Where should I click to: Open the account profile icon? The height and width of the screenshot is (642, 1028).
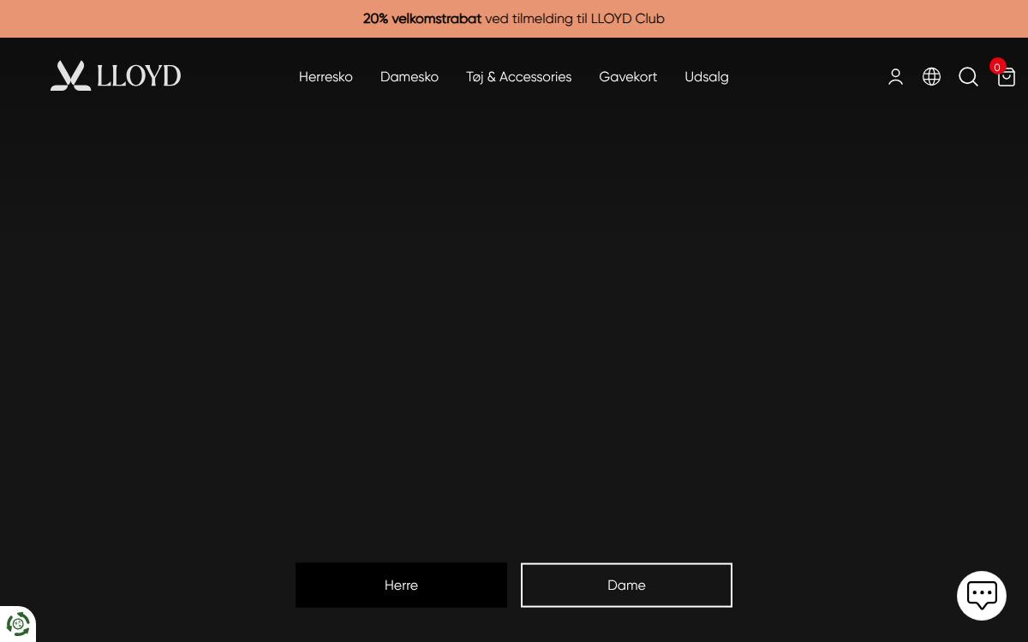point(895,77)
